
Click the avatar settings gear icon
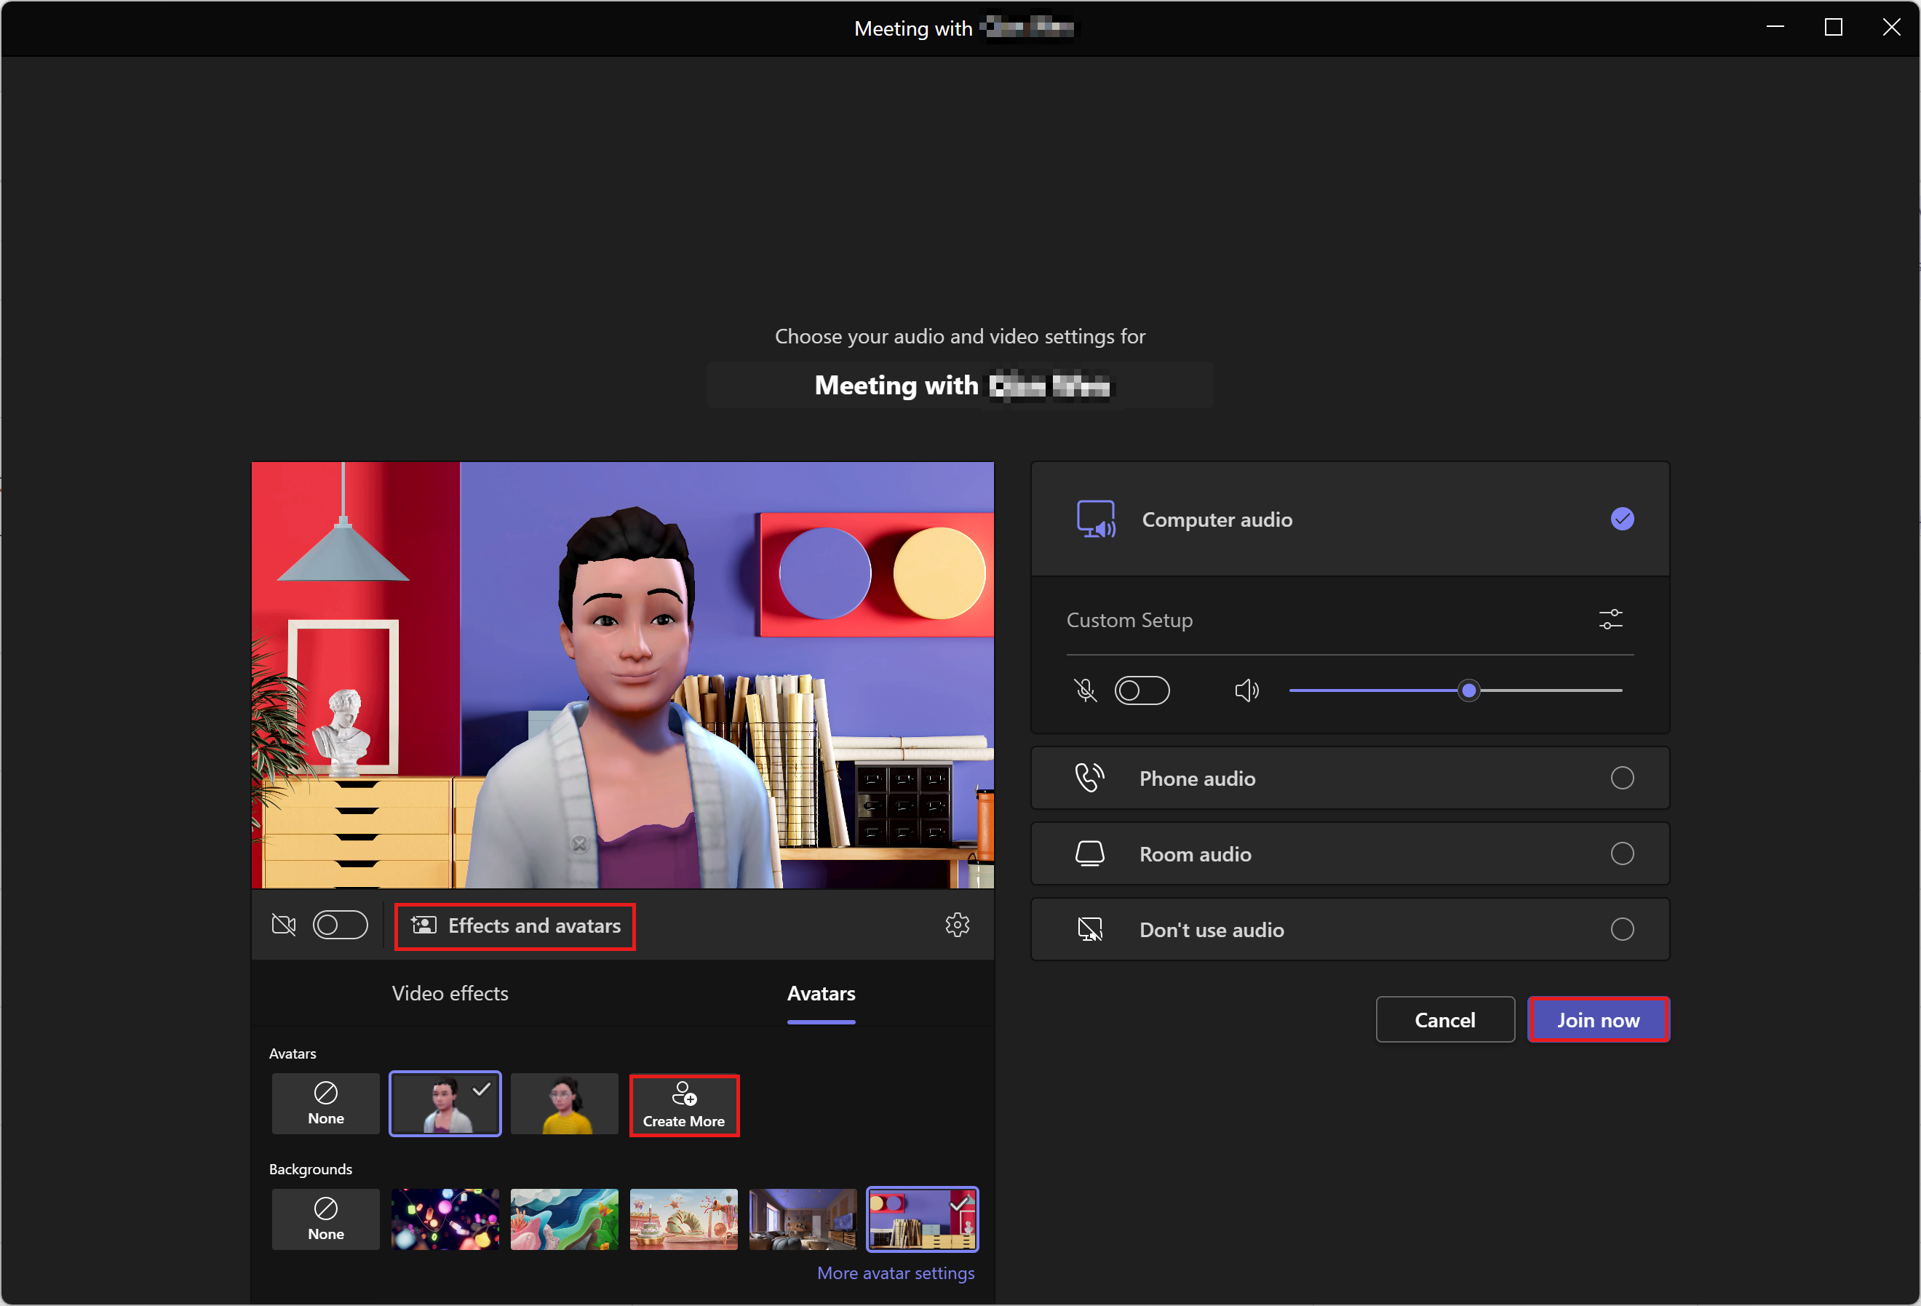pos(958,924)
